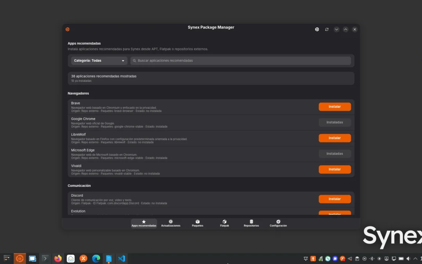Launch Visual Studio Code from taskbar
Viewport: 422px width, 264px height.
[x=122, y=259]
